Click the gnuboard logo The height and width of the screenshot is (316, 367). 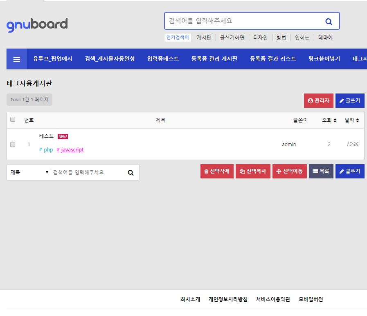tap(37, 24)
